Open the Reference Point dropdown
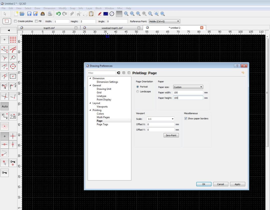Viewport: 270px width, 210px height. tap(164, 21)
